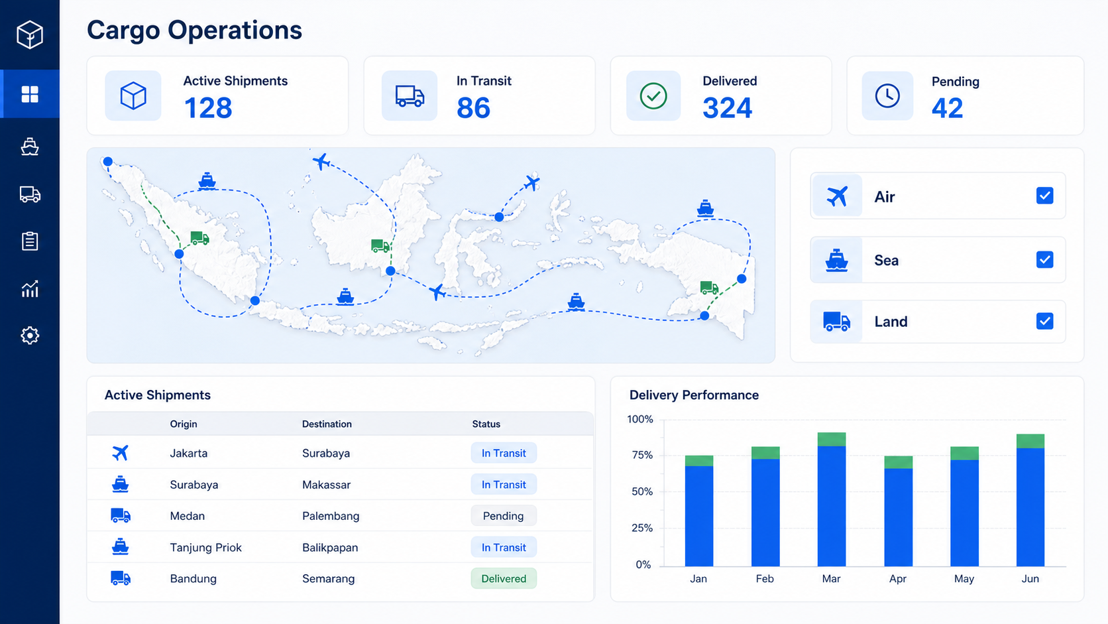The image size is (1108, 624).
Task: Click the Status column header
Action: (486, 424)
